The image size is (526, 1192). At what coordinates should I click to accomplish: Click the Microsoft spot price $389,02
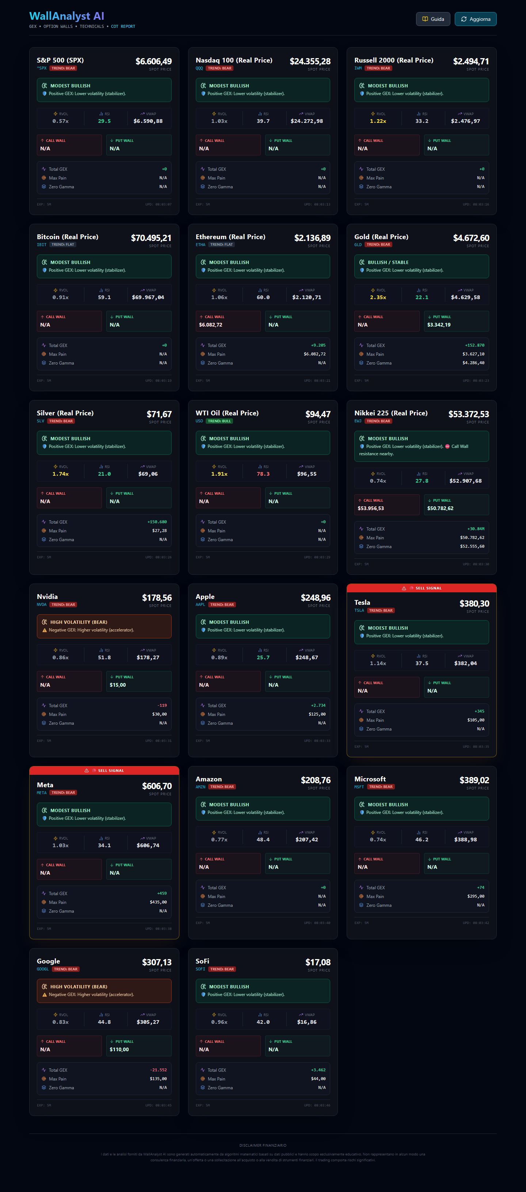point(474,780)
